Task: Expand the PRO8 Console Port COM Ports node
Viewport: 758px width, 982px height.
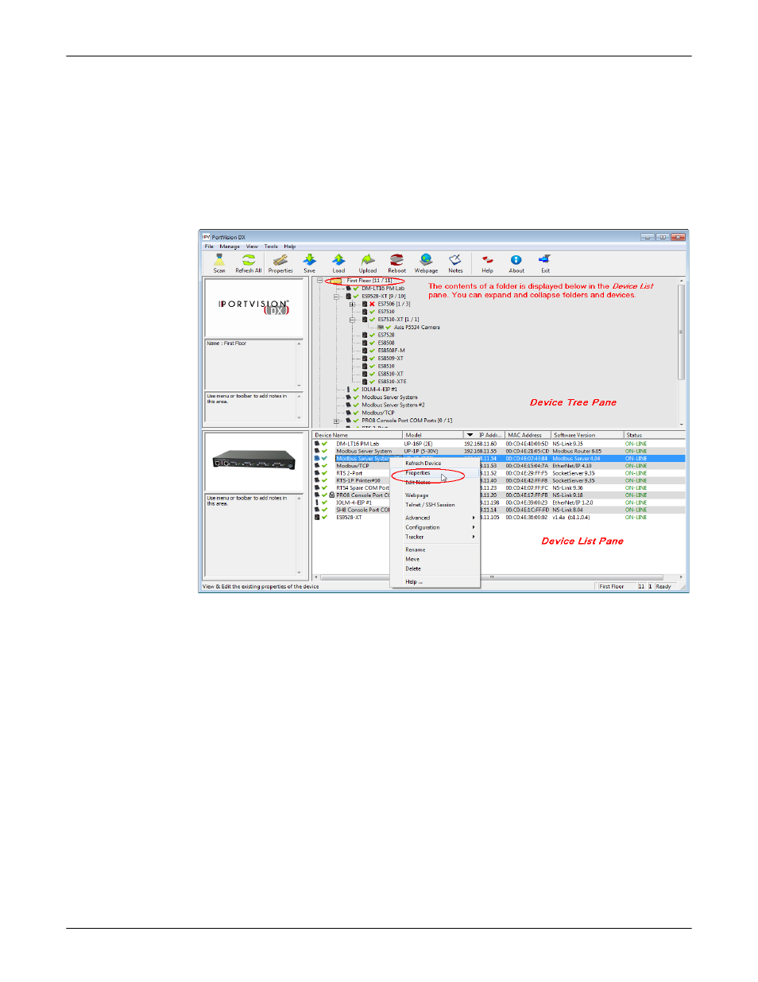Action: pyautogui.click(x=336, y=421)
